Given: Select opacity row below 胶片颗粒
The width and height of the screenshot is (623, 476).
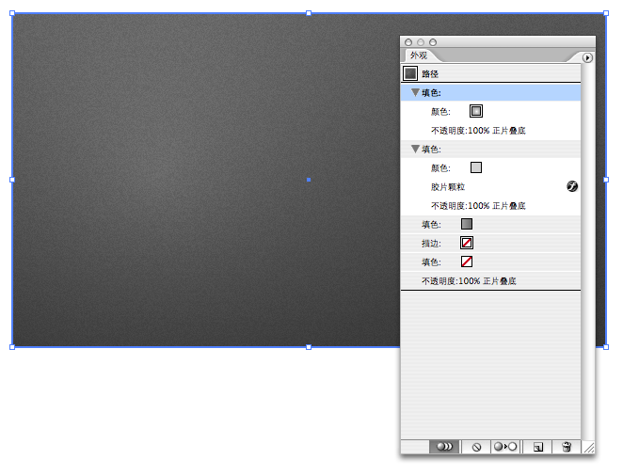Looking at the screenshot, I should (x=490, y=206).
